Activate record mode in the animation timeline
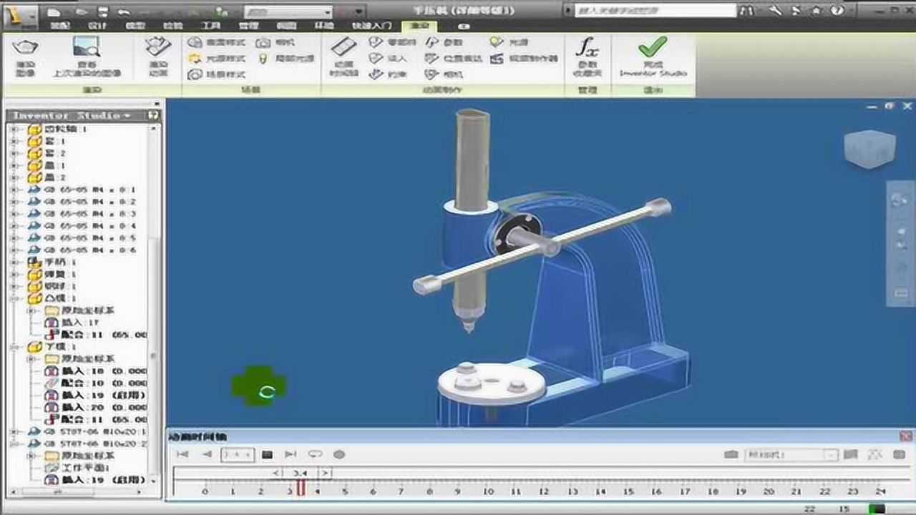The image size is (916, 515). [x=339, y=453]
